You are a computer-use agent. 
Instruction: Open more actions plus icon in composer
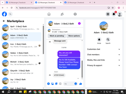(x=48, y=84)
